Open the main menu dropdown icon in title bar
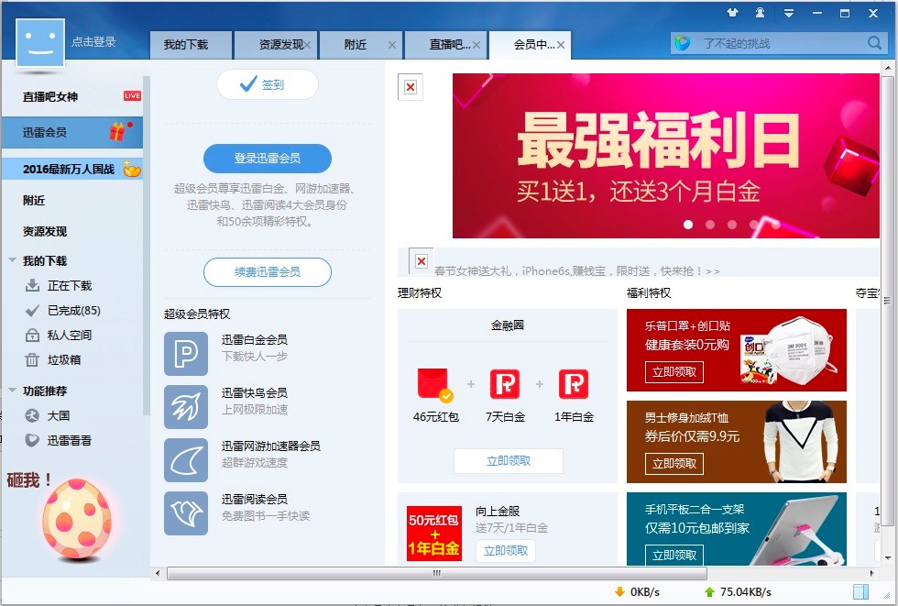The width and height of the screenshot is (898, 606). pyautogui.click(x=789, y=13)
